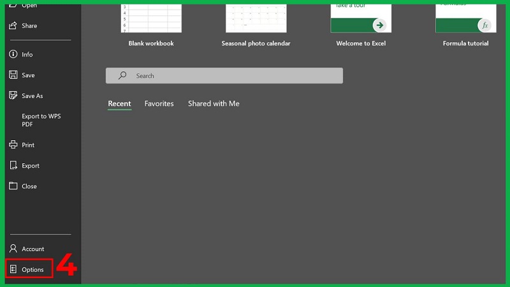Click the fx badge on Formula tutorial

(x=485, y=25)
